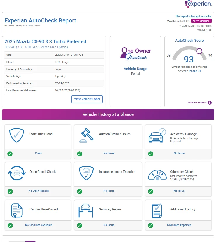Click the 1 year(s) vehicle age value
The width and height of the screenshot is (220, 242).
tap(60, 76)
